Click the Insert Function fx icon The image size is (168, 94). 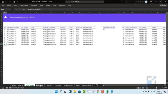[24, 9]
